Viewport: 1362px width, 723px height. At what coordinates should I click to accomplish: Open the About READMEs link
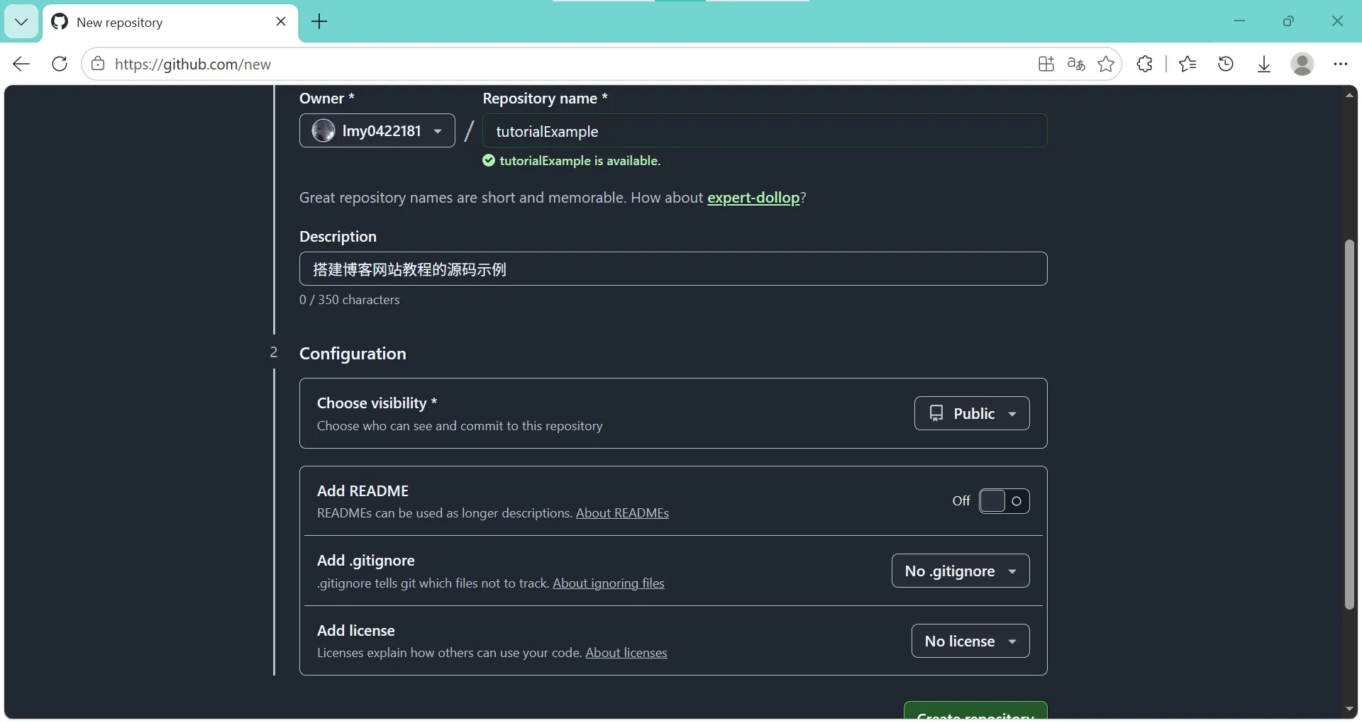point(622,513)
